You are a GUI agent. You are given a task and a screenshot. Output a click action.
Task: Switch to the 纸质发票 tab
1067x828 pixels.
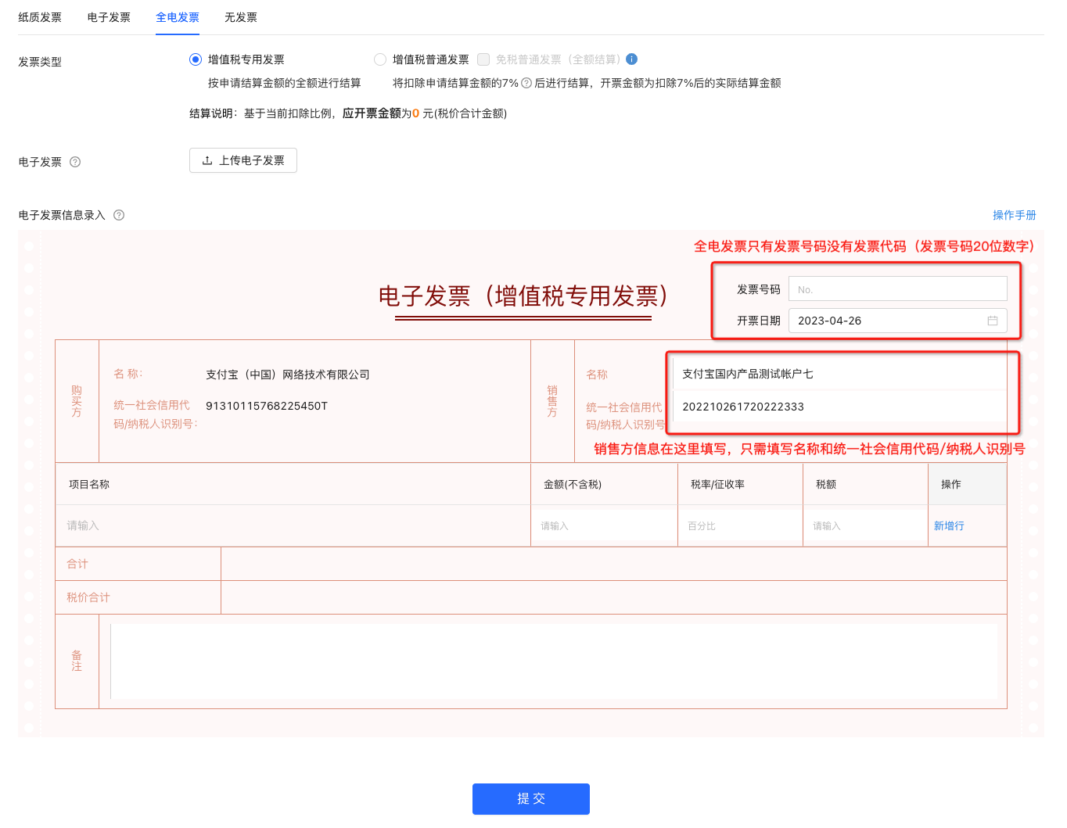point(40,17)
